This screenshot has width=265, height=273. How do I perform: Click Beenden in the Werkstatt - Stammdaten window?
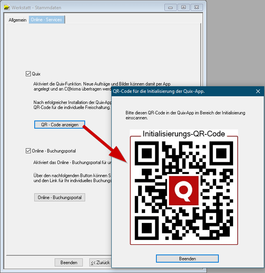point(69,262)
